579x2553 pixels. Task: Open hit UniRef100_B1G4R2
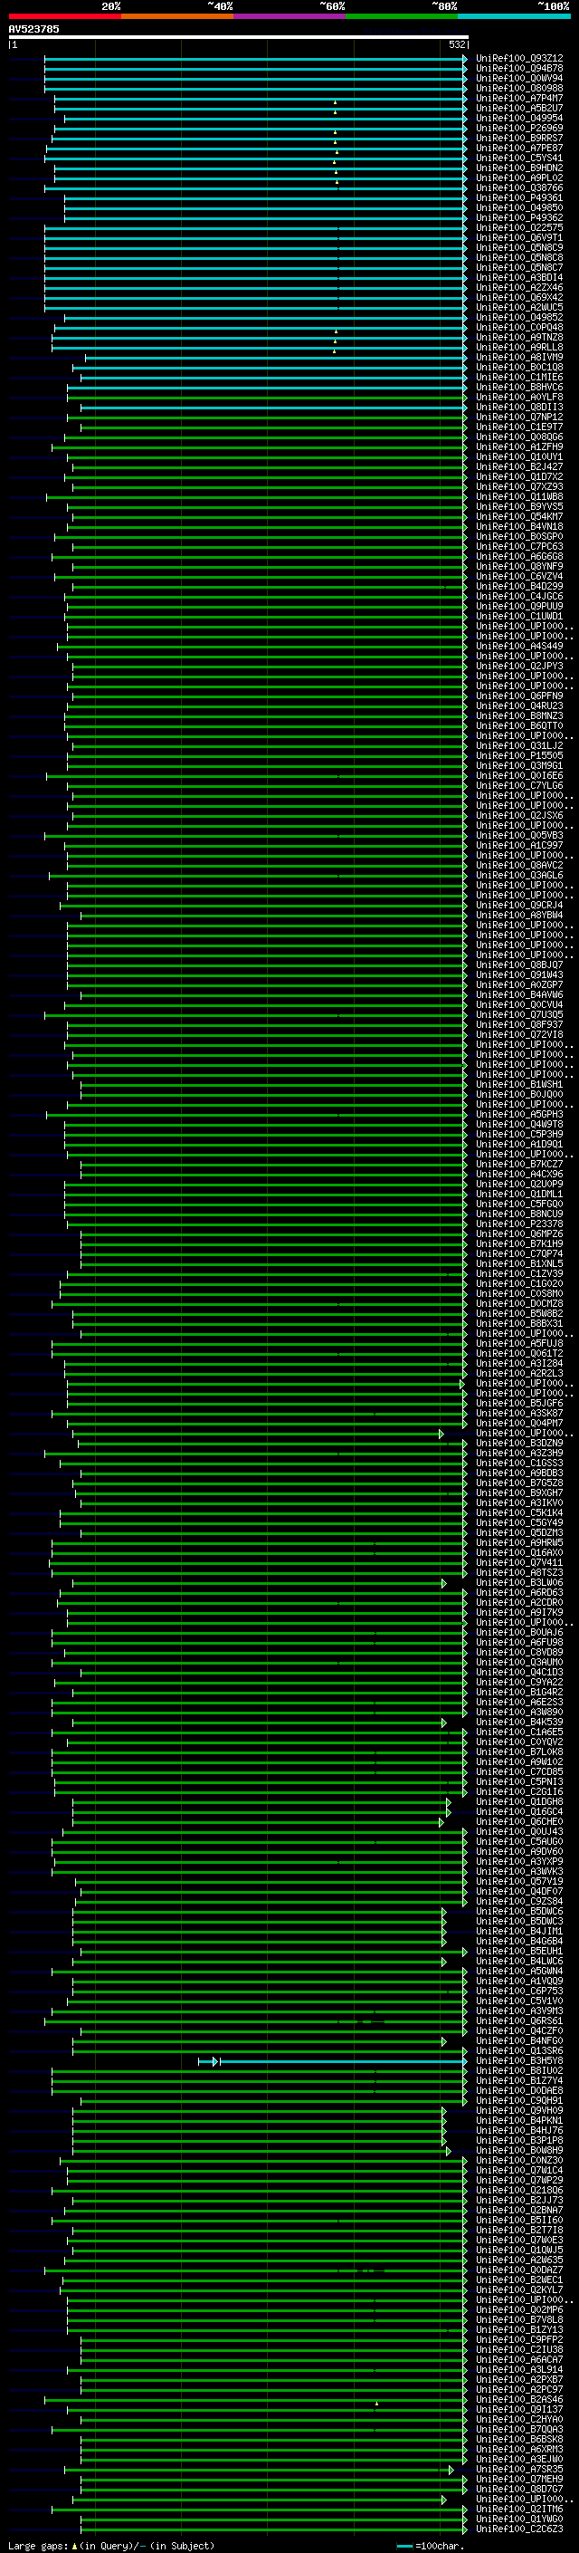point(519,1692)
